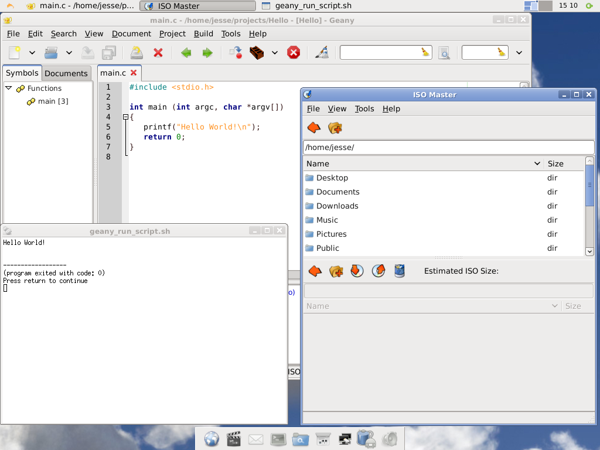Open the Geany Help menu
600x450 pixels.
[258, 33]
